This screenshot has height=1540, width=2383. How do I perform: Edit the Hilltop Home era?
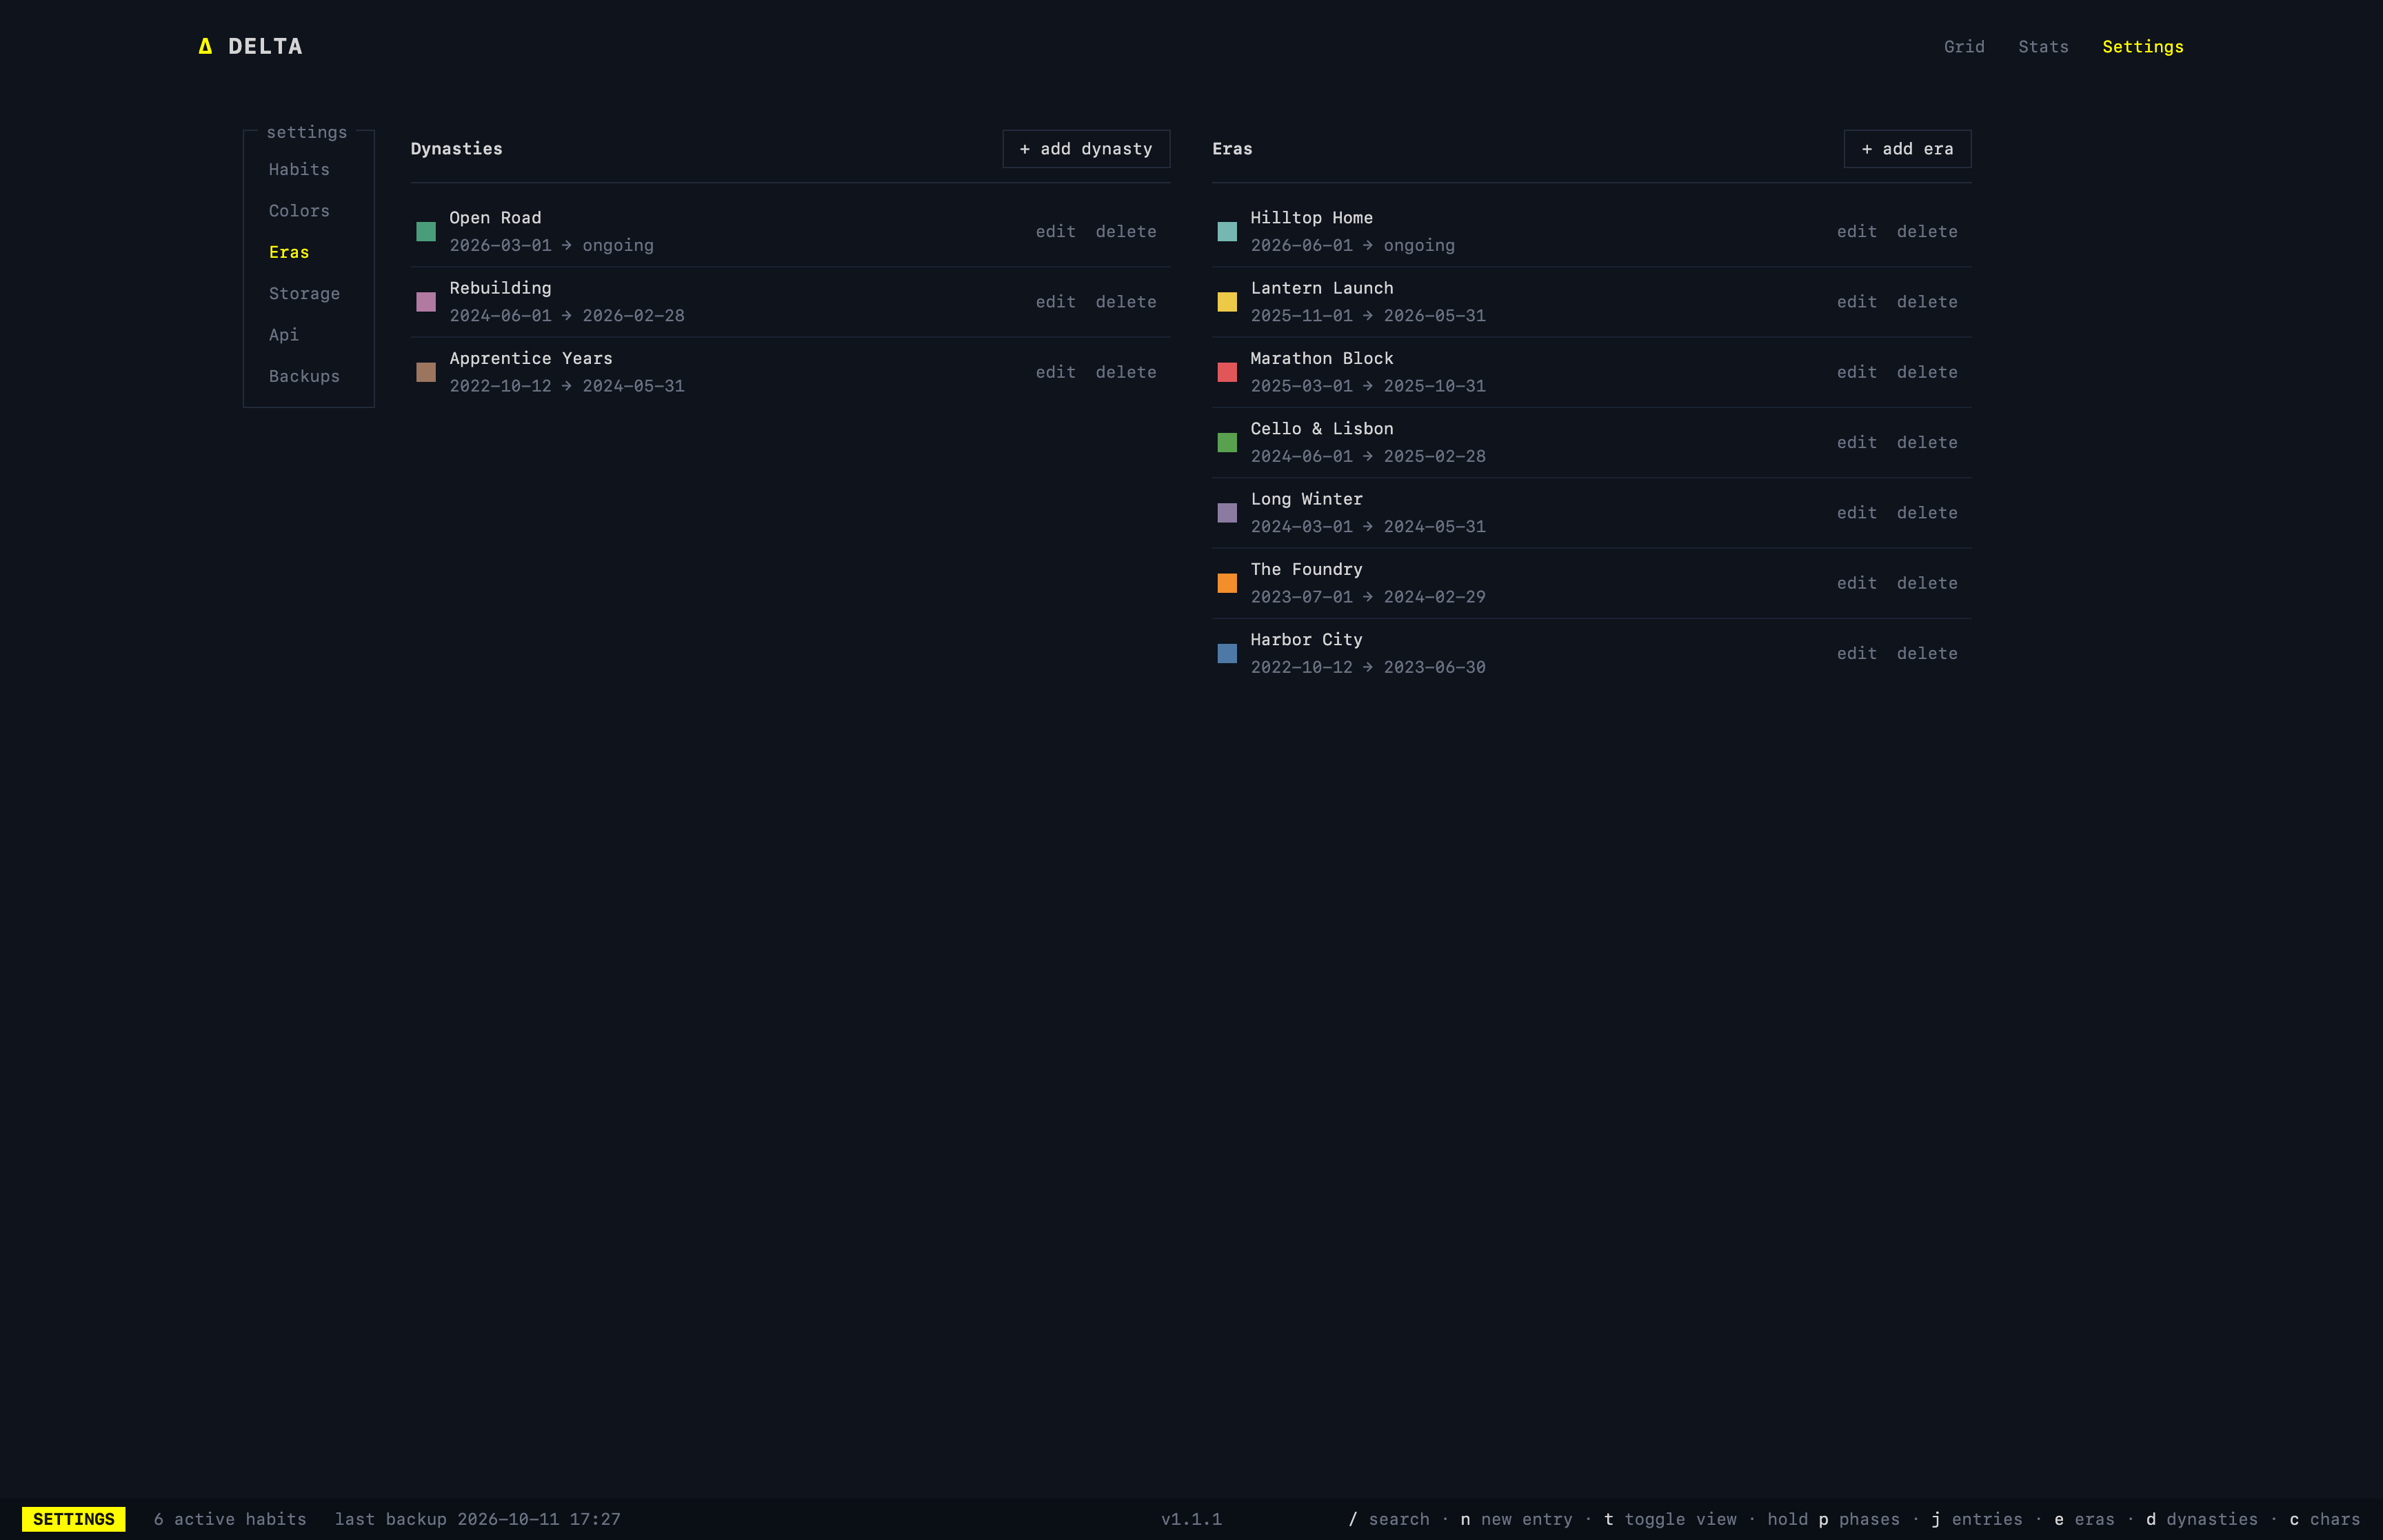click(1857, 232)
